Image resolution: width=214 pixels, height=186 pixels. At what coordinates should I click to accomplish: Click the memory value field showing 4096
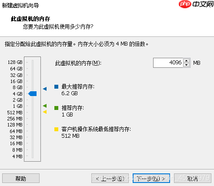coord(168,63)
